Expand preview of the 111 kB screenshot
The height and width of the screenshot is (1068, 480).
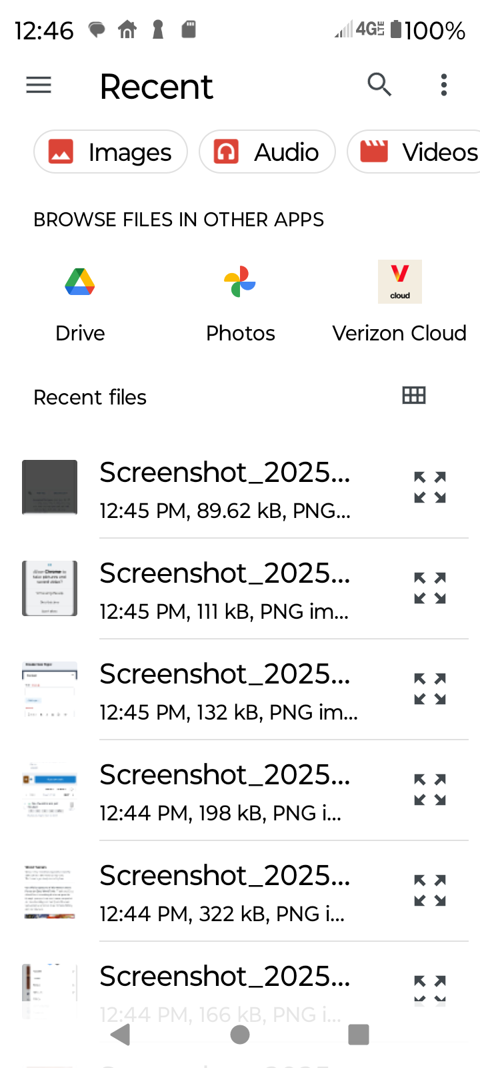(430, 588)
